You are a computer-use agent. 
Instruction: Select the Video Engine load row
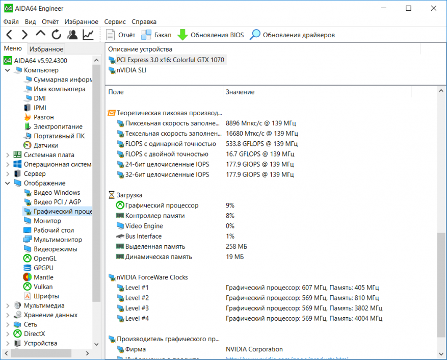(x=176, y=226)
